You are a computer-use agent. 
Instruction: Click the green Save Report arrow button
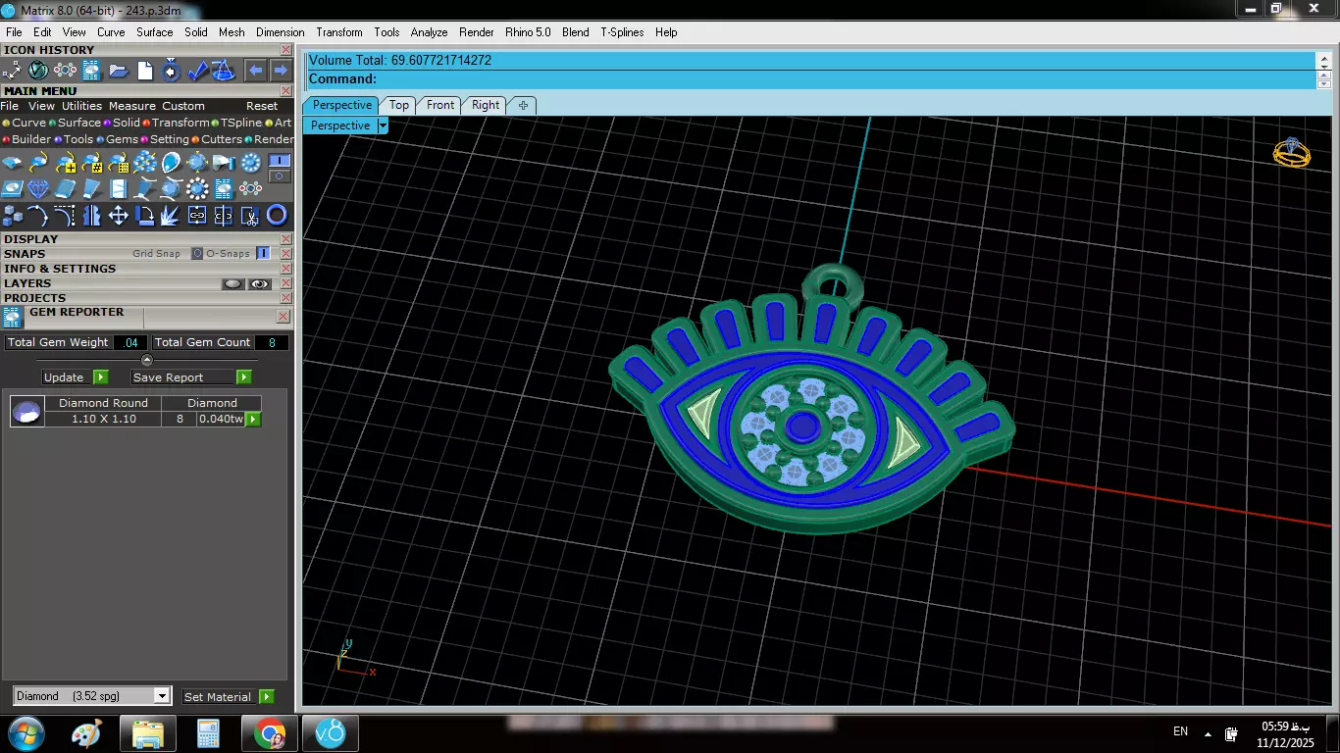(x=244, y=377)
